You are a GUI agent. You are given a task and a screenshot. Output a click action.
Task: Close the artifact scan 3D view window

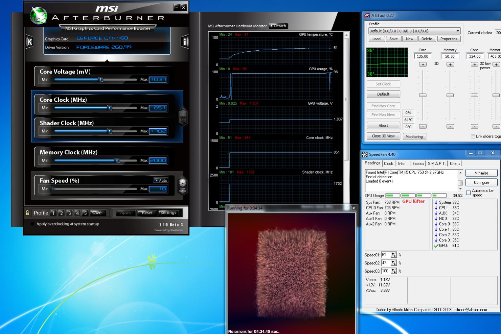(354, 208)
